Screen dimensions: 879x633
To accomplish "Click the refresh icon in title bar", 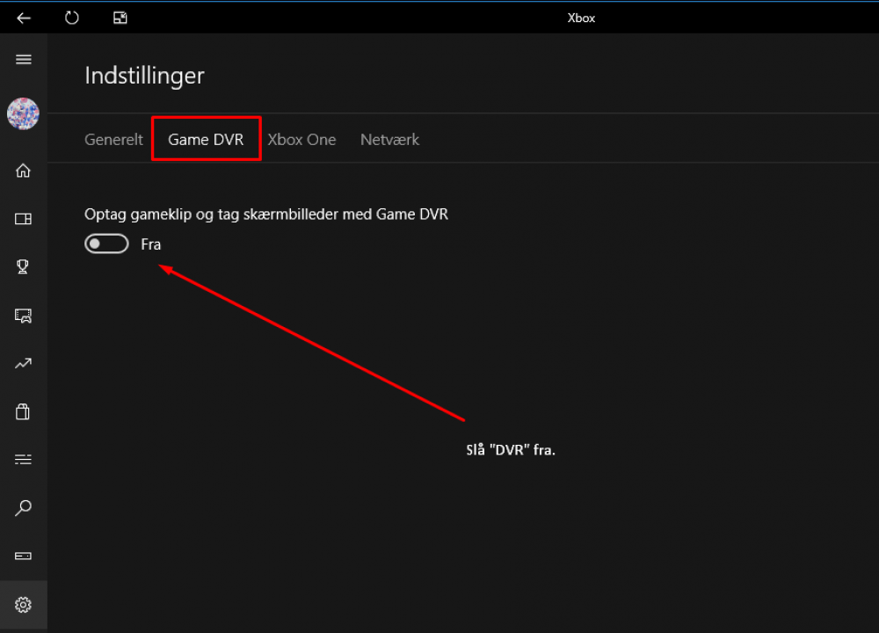I will pos(72,18).
